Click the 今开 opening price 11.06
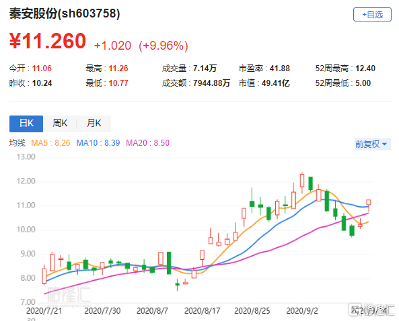The height and width of the screenshot is (321, 399). click(42, 68)
